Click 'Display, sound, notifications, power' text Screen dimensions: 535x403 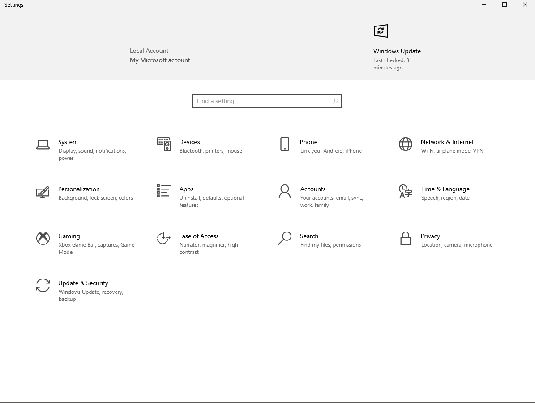pyautogui.click(x=92, y=154)
